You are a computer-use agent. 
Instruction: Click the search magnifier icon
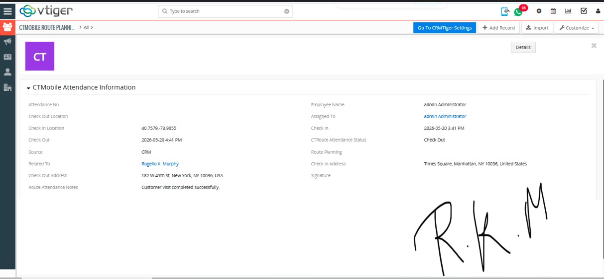(165, 11)
